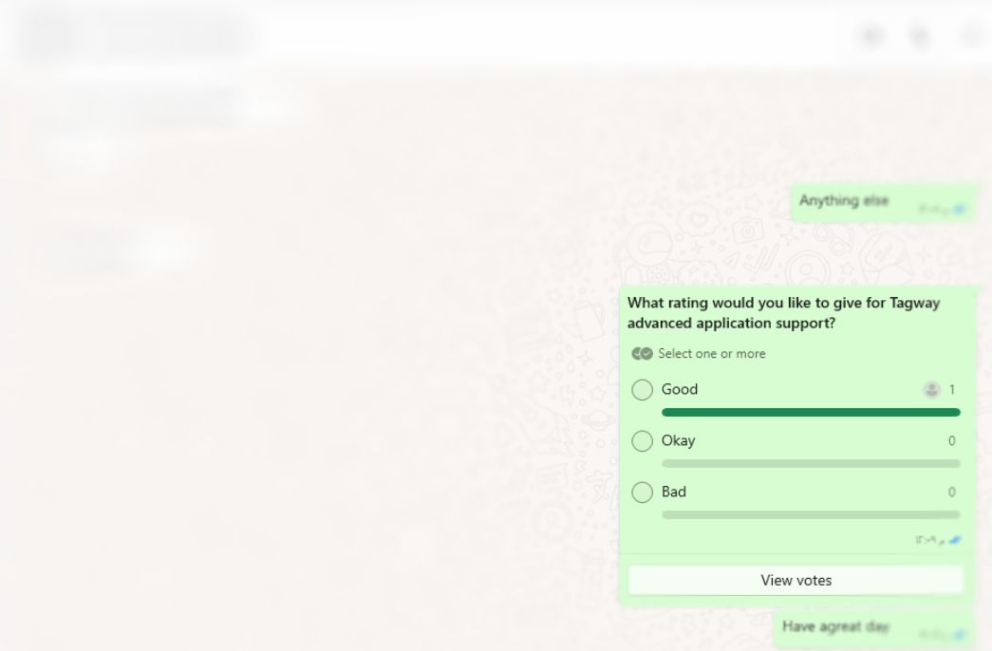Click the Bad option's empty progress bar
Image resolution: width=992 pixels, height=651 pixels.
coord(811,515)
